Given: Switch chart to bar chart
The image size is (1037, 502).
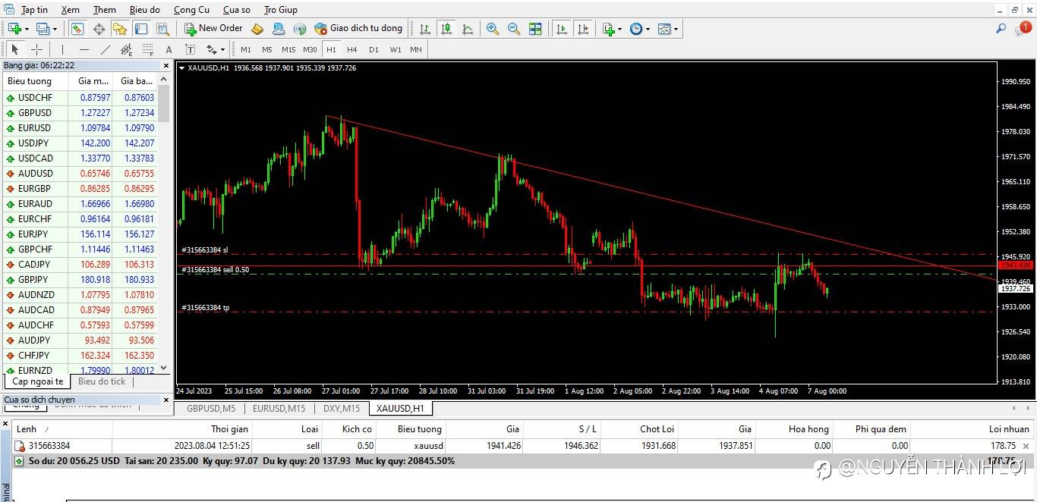Looking at the screenshot, I should (x=425, y=29).
